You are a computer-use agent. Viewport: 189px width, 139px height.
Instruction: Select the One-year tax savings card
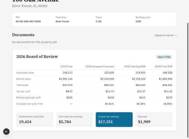pyautogui.click(x=74, y=119)
